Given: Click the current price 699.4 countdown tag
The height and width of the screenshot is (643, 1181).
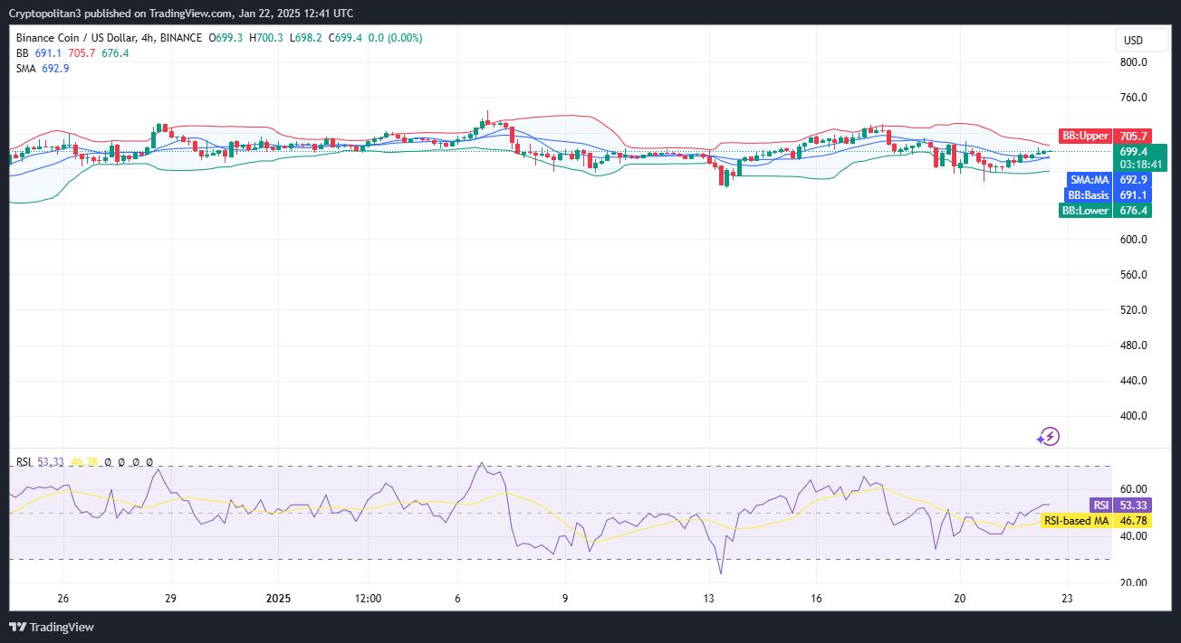Looking at the screenshot, I should 1139,158.
